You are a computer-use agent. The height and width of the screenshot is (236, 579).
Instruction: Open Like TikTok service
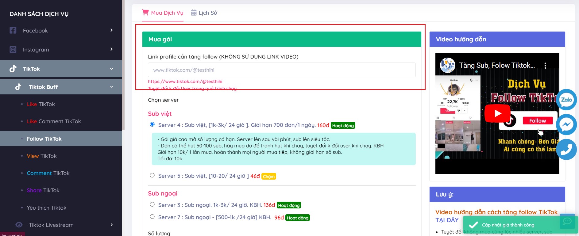(41, 104)
